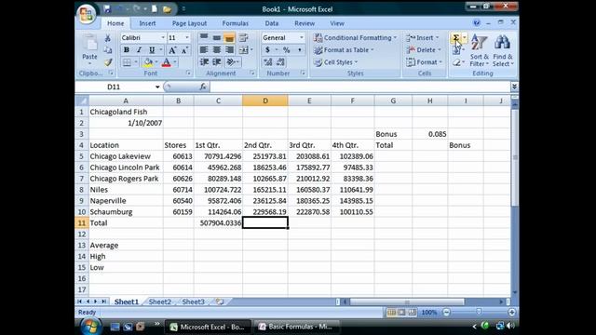Image resolution: width=596 pixels, height=335 pixels.
Task: Select column D header
Action: click(264, 100)
